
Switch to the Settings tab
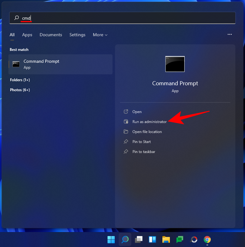tap(77, 35)
